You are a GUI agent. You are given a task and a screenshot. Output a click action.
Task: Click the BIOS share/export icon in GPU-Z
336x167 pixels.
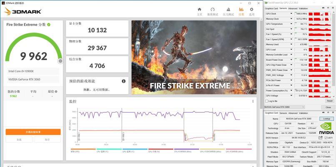coord(321,138)
